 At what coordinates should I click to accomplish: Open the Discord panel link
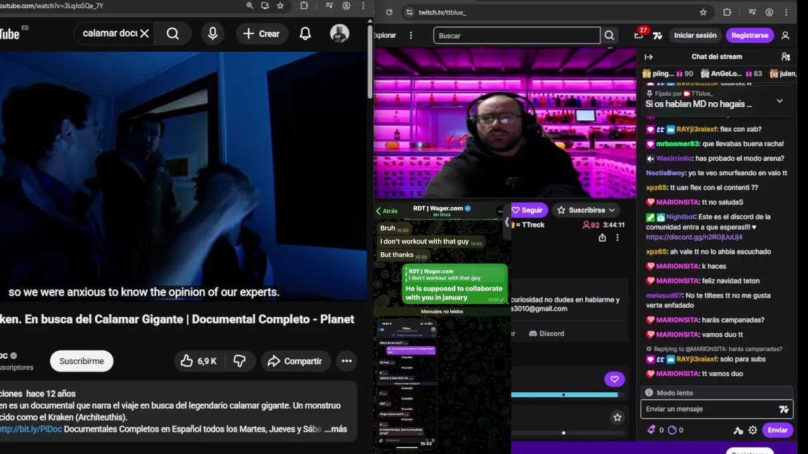coord(547,333)
